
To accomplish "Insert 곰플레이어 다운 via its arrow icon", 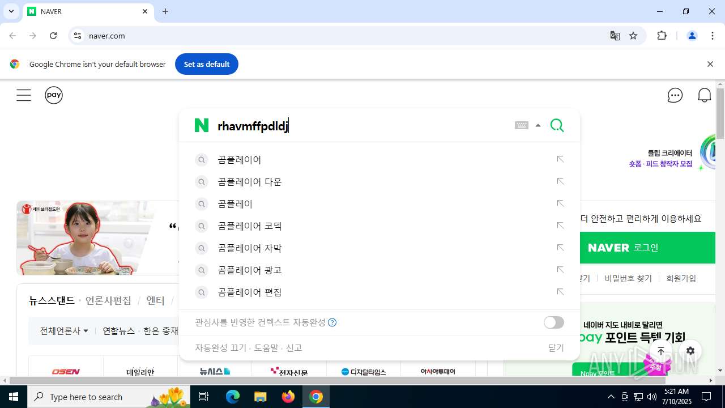I will (560, 182).
